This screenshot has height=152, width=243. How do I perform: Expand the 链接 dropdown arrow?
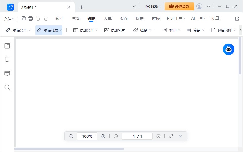point(150,30)
